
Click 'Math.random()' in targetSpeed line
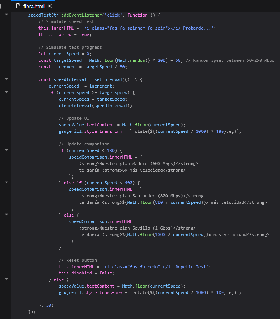(133, 60)
